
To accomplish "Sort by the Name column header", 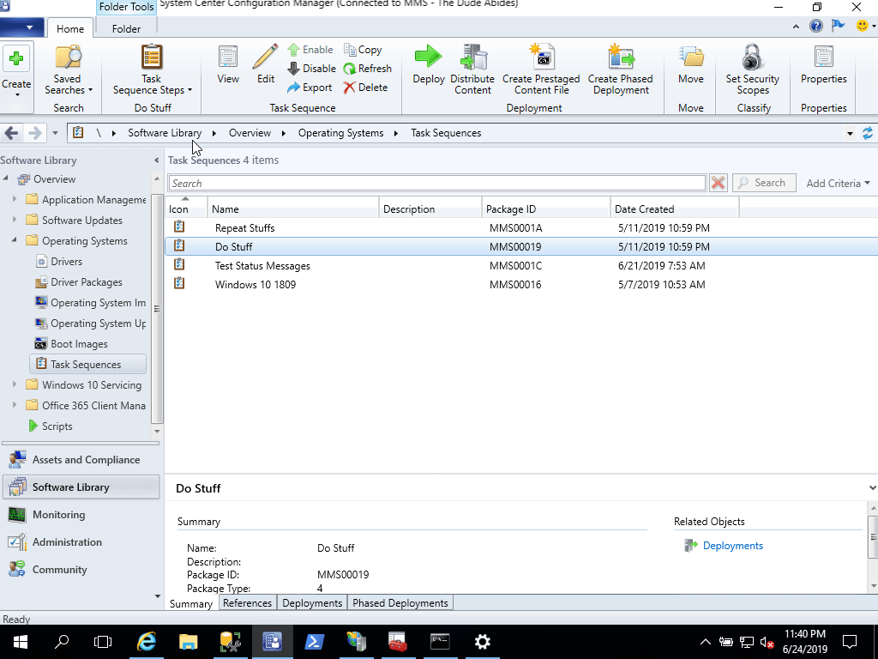I will (293, 209).
